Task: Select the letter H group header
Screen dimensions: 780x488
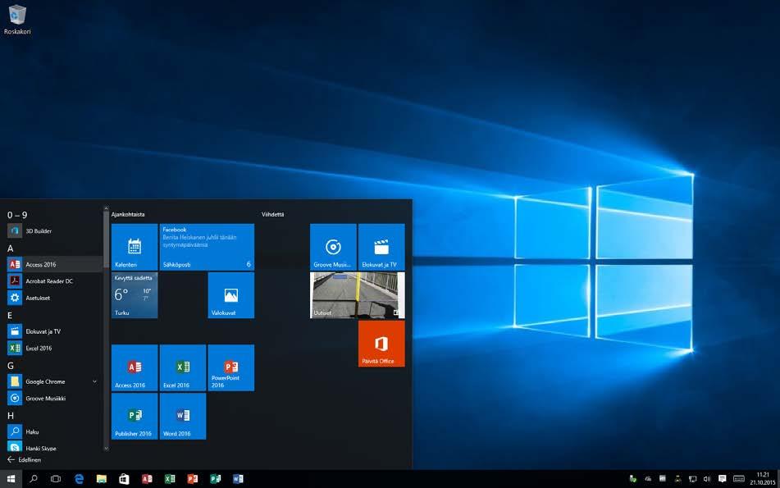Action: coord(11,416)
